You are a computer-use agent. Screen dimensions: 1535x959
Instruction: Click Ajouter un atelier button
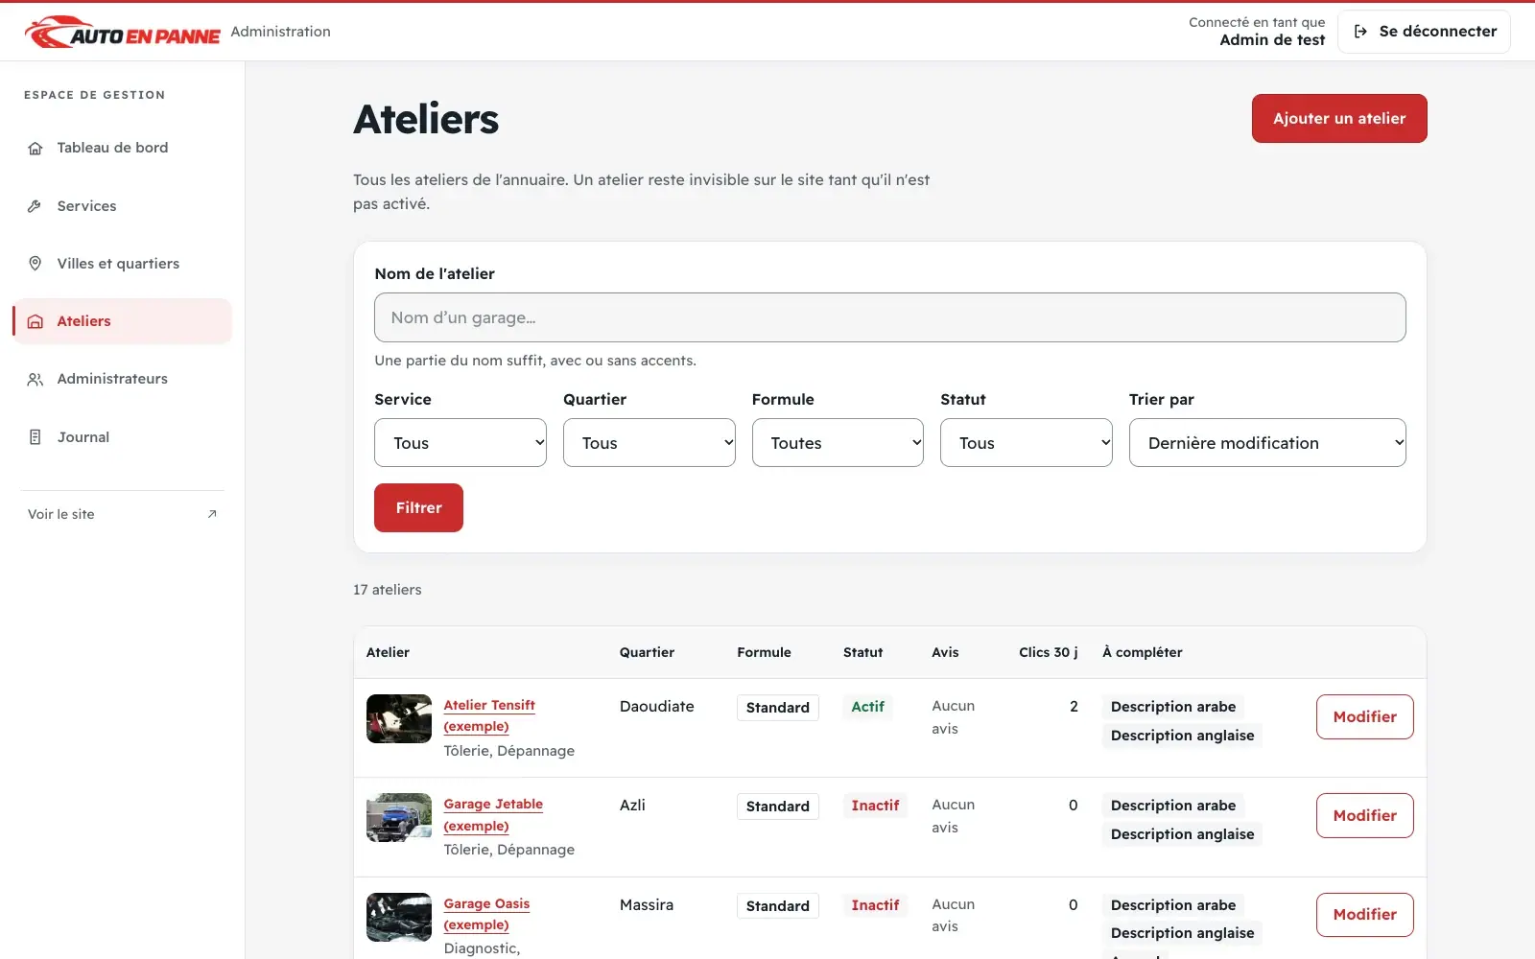(x=1339, y=119)
